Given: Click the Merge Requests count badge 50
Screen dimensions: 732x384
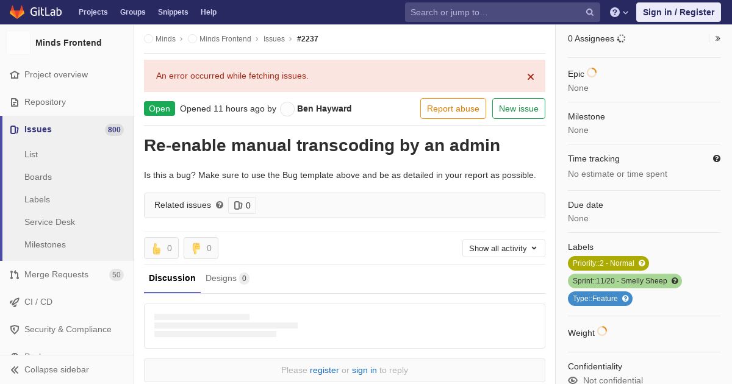Looking at the screenshot, I should click(x=117, y=275).
